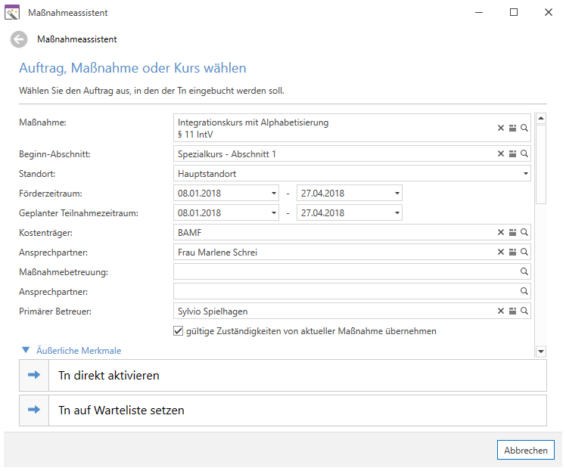
Task: Clear the Kostenträger BAMF entry
Action: [501, 233]
